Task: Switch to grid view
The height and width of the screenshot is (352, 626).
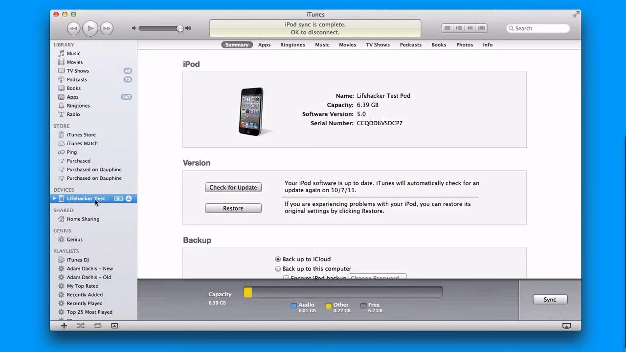Action: pos(470,28)
